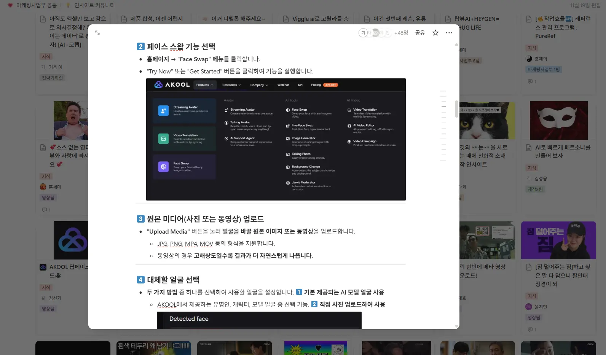
Task: Click the 공유 share button
Action: (420, 33)
